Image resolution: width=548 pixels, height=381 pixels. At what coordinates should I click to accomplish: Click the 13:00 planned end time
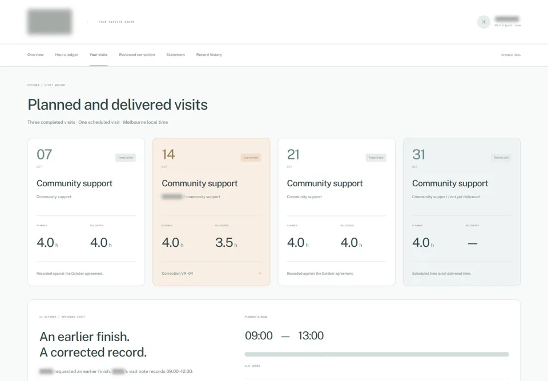(311, 335)
